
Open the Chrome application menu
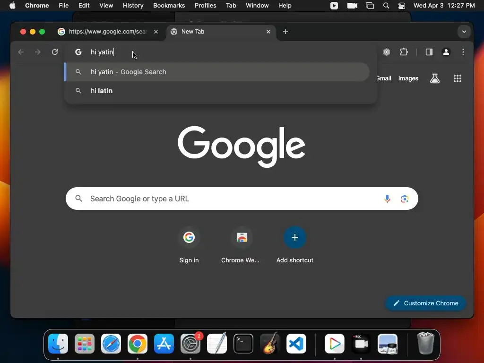pyautogui.click(x=37, y=6)
